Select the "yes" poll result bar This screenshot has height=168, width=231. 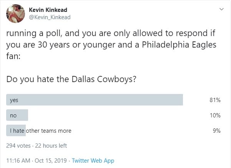(x=95, y=100)
